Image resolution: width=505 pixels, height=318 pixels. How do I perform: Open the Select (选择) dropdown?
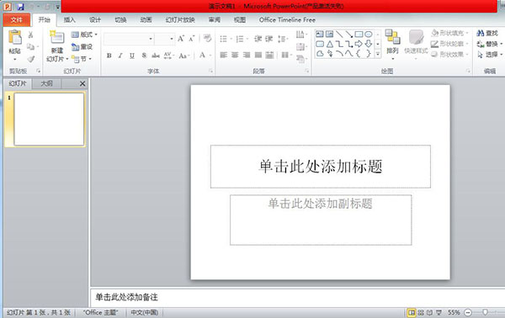click(x=489, y=55)
